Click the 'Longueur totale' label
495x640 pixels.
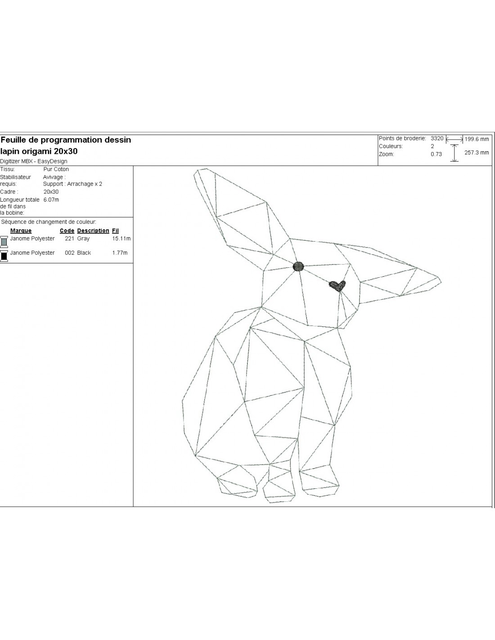pos(20,199)
